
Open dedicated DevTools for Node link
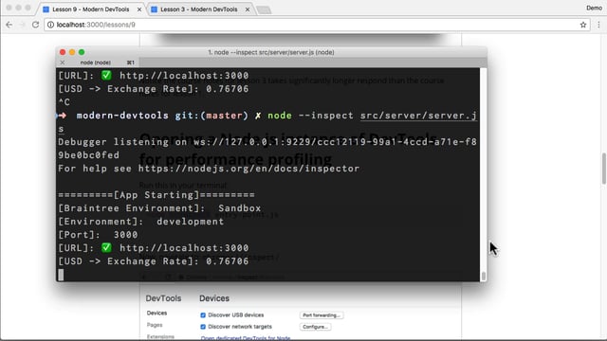point(246,338)
